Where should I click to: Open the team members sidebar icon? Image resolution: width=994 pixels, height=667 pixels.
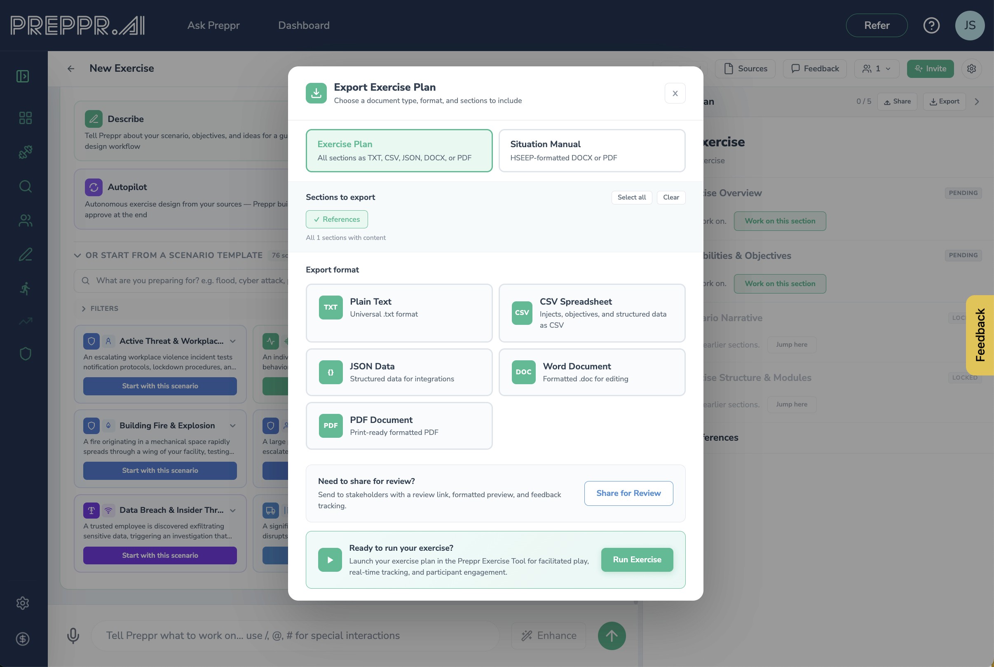pyautogui.click(x=25, y=221)
